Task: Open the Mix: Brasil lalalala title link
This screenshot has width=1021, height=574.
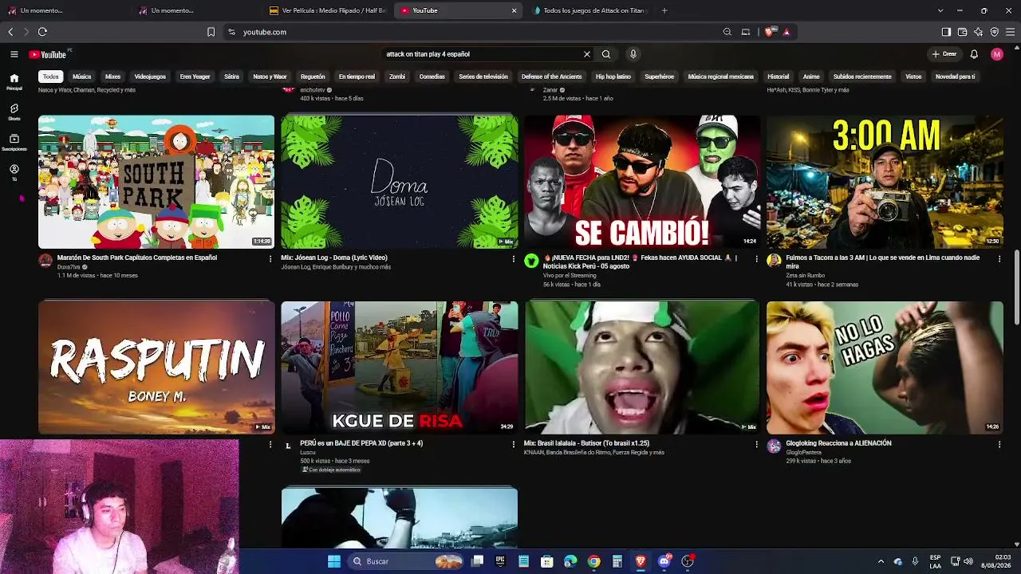Action: [x=586, y=443]
